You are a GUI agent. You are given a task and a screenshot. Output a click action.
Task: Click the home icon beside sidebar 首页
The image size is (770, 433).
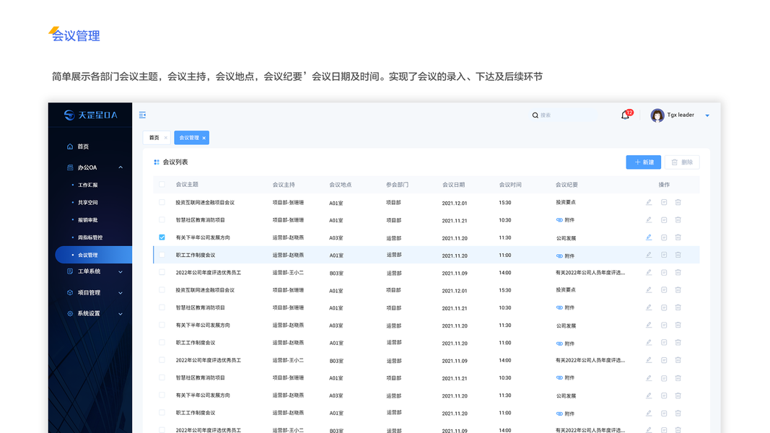pyautogui.click(x=70, y=146)
